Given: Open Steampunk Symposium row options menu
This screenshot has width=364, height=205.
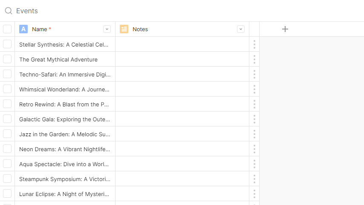Looking at the screenshot, I should click(x=254, y=179).
